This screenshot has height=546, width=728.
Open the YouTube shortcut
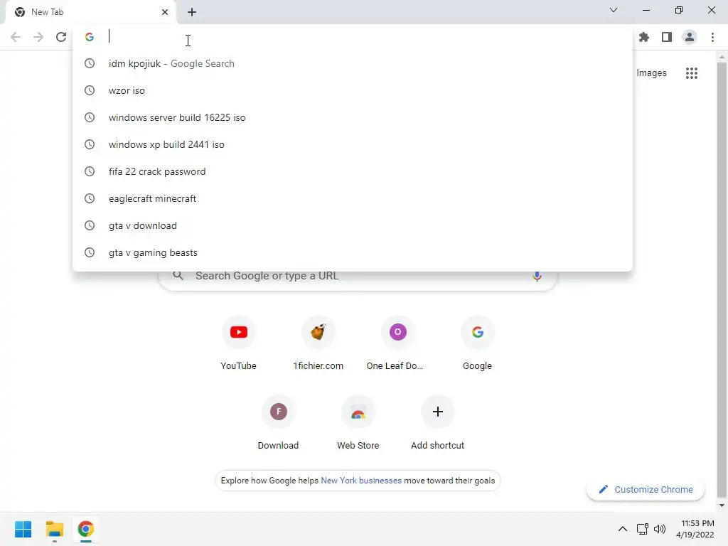239,342
